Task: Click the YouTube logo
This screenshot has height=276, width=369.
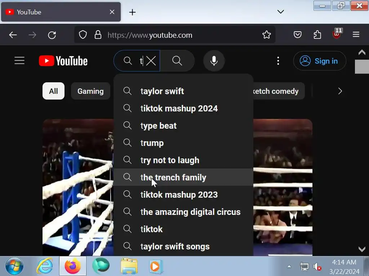Action: [63, 61]
